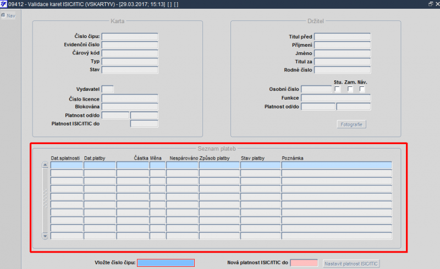
Task: Click first row Poznámka cell
Action: point(337,165)
